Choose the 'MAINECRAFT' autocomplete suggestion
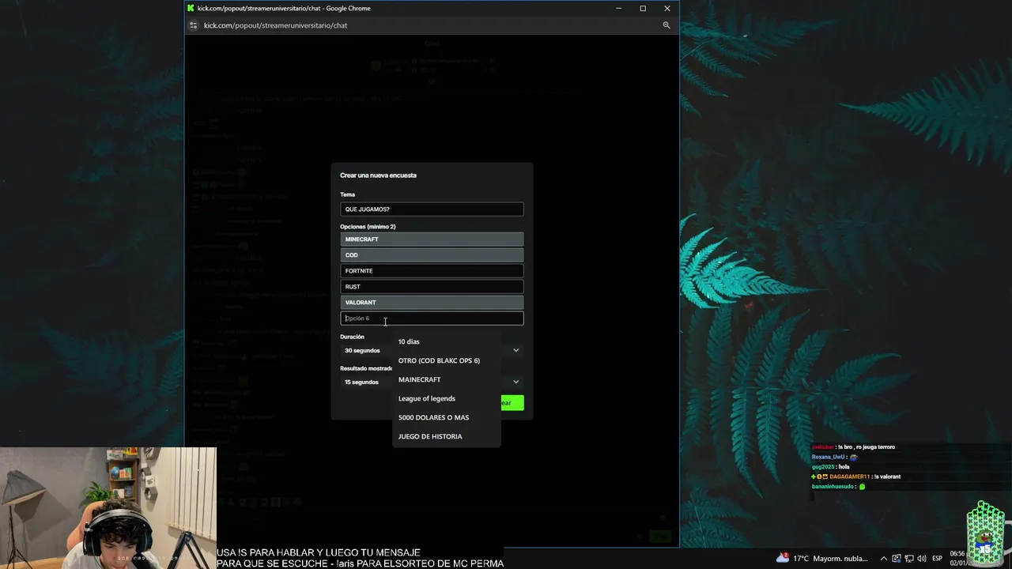Screen dimensions: 1012x569 click(x=447, y=379)
